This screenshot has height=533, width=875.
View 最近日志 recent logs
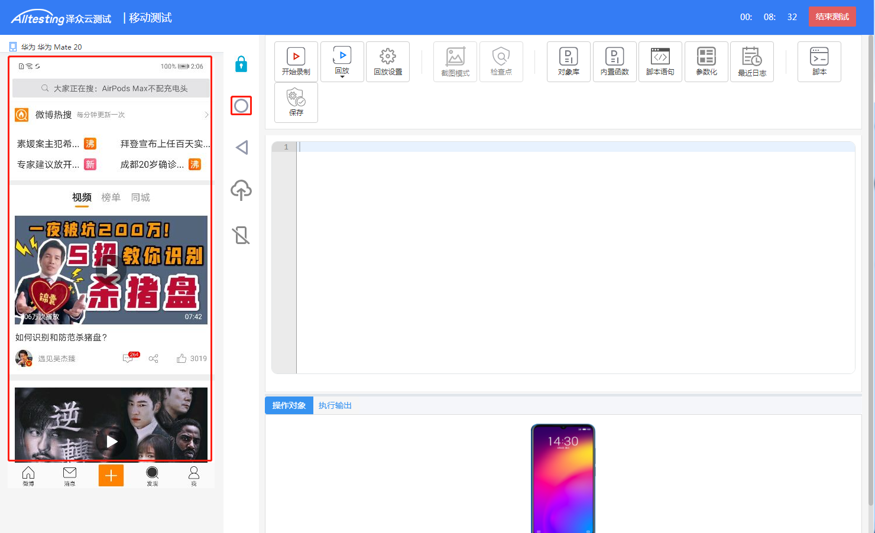(x=752, y=61)
